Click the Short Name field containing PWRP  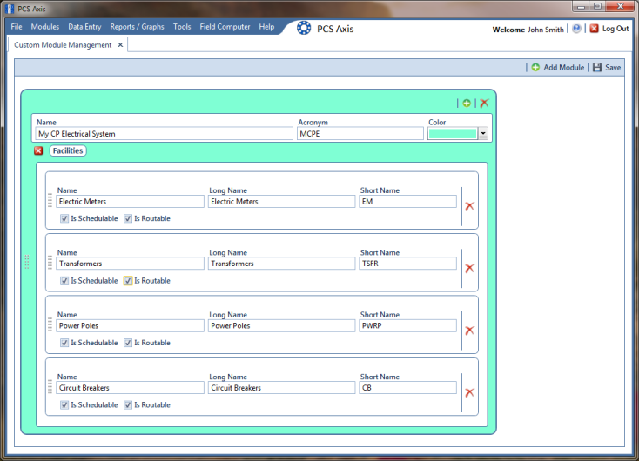click(407, 326)
